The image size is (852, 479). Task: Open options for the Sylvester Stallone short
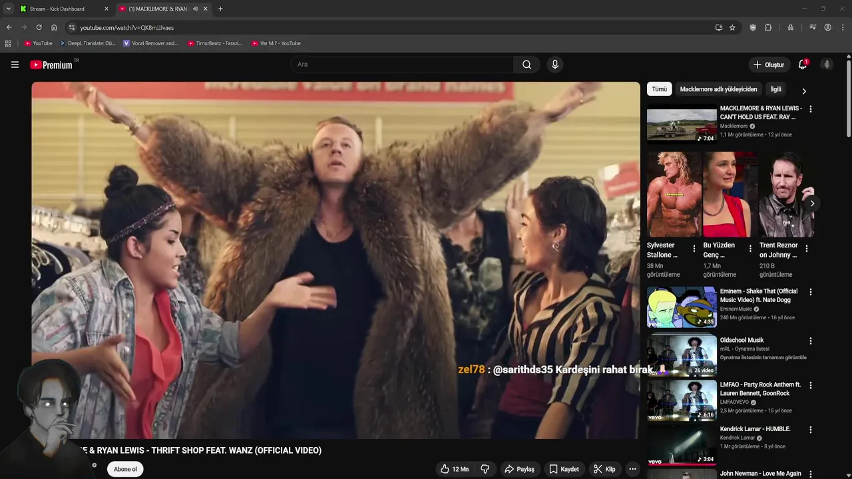pos(694,249)
